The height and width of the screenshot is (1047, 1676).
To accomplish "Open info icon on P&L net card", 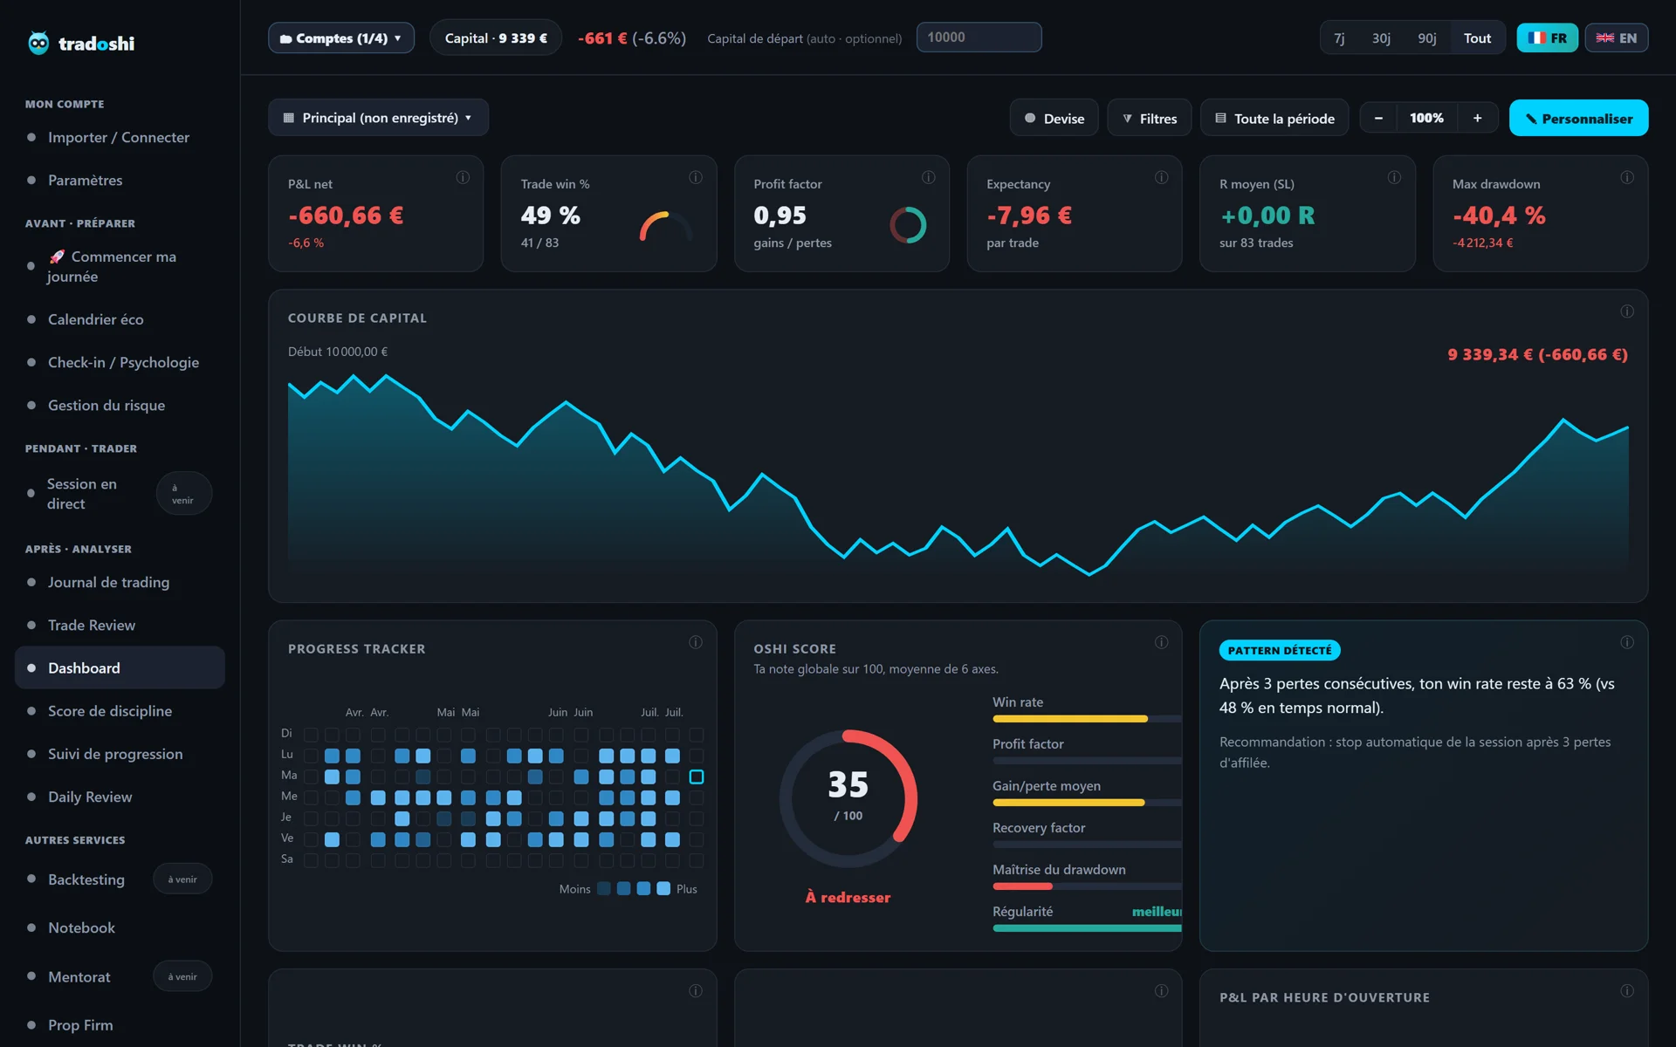I will tap(463, 177).
